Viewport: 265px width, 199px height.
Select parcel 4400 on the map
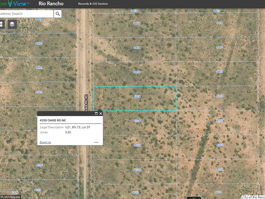(x=137, y=72)
